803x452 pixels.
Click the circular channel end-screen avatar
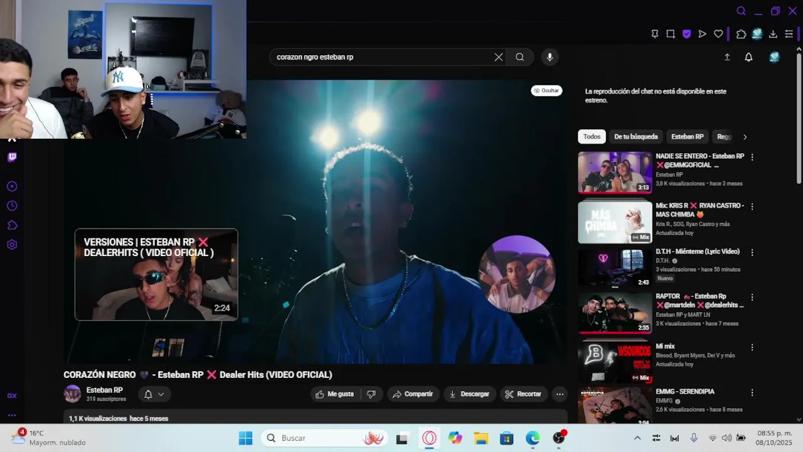(516, 274)
